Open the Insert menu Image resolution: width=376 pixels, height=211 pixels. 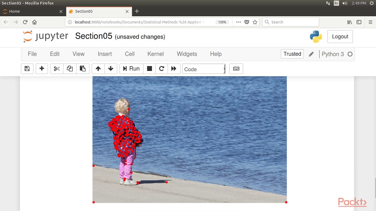coord(105,54)
